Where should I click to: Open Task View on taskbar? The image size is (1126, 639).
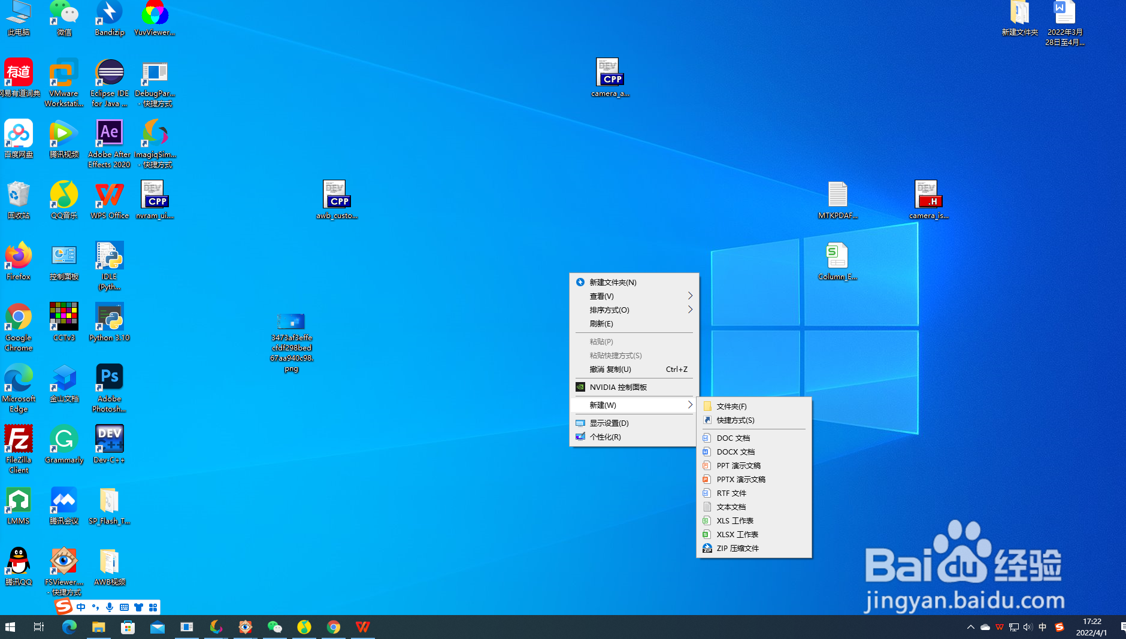tap(39, 627)
